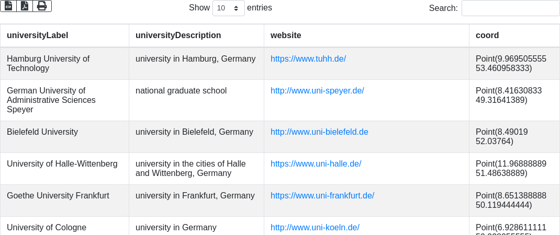Open the Show entries count dropdown
The image size is (560, 235).
(x=229, y=8)
